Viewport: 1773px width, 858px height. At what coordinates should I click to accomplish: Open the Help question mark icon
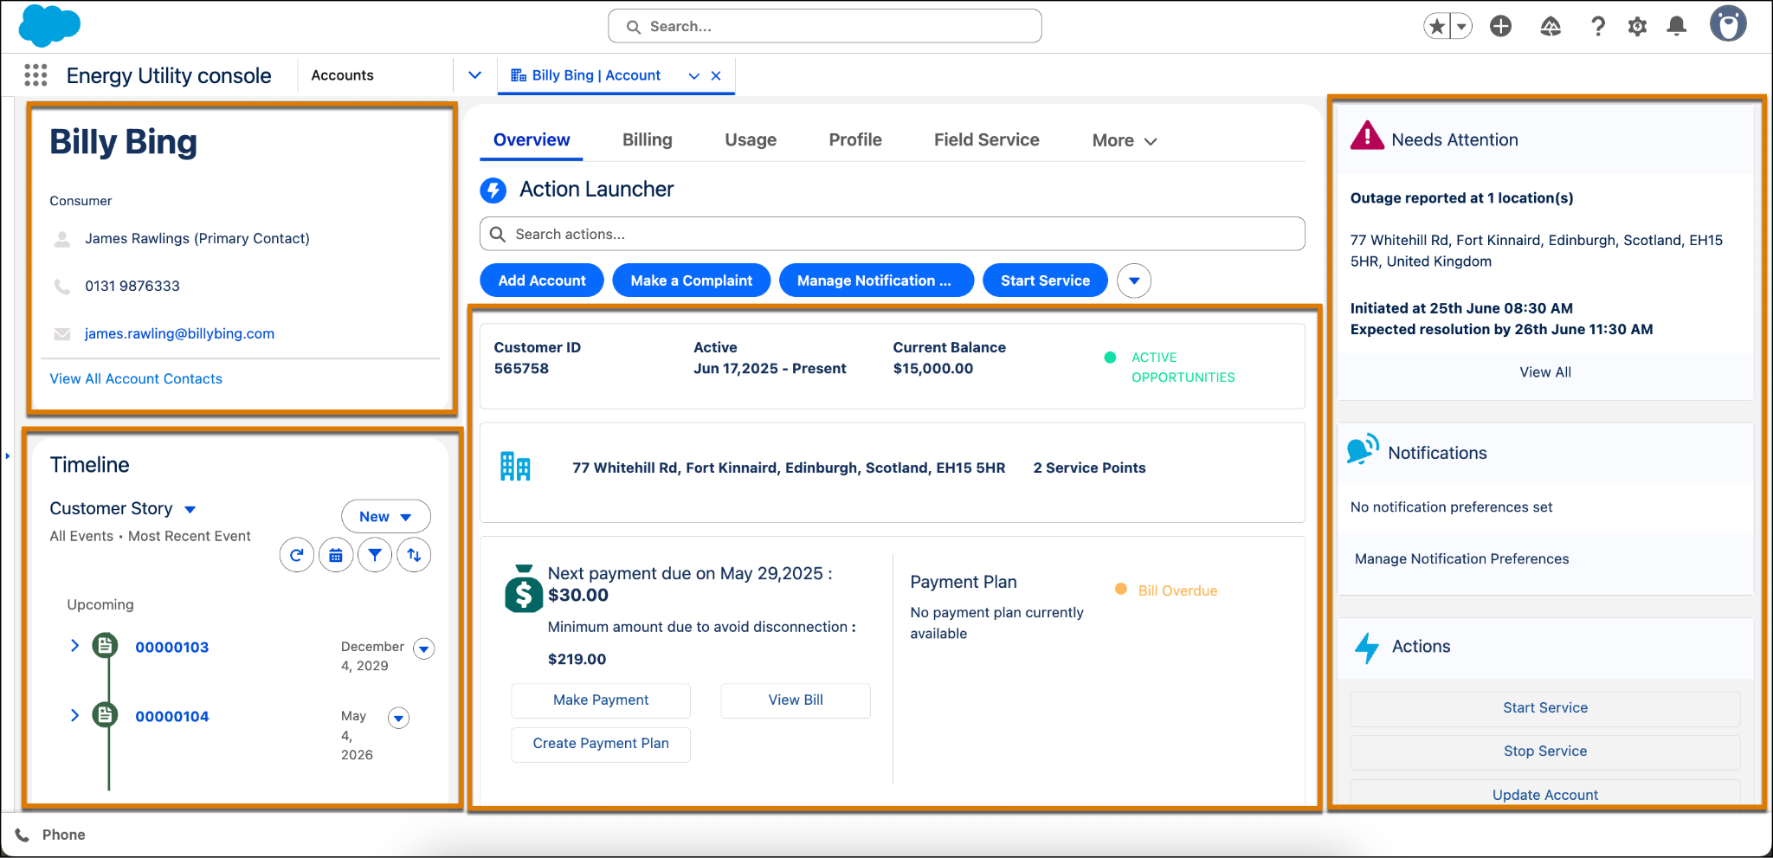(1598, 27)
